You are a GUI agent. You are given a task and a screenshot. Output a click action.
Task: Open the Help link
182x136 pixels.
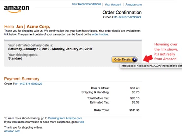coord(81,122)
